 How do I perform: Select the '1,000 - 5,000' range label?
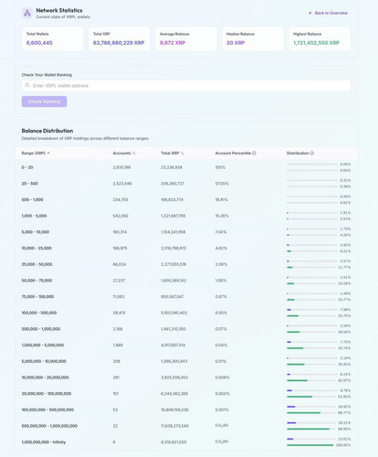pyautogui.click(x=34, y=216)
